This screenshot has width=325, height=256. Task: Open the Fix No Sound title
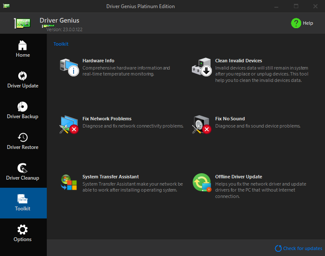[x=230, y=119]
